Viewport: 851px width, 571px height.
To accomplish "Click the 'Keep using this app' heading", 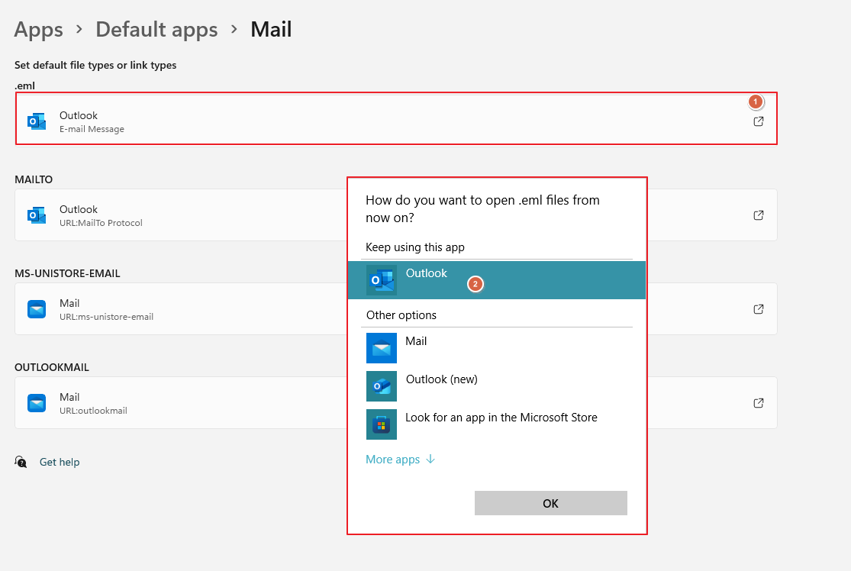I will click(x=415, y=247).
